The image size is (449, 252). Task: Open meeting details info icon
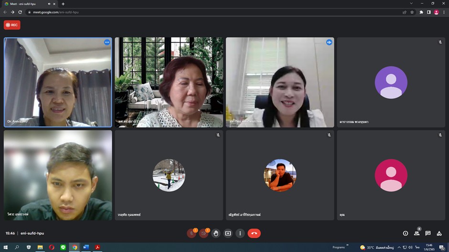click(x=406, y=233)
